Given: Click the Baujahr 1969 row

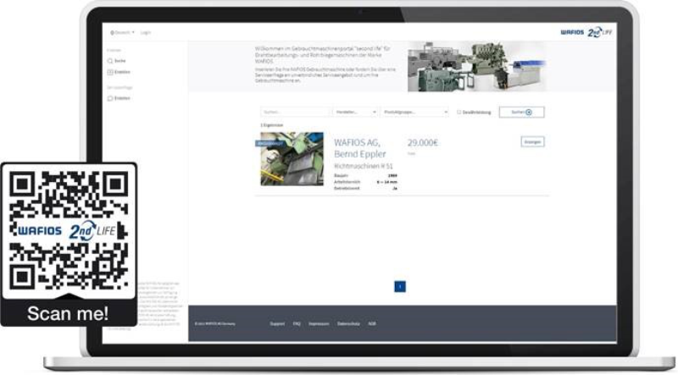Looking at the screenshot, I should (x=365, y=176).
